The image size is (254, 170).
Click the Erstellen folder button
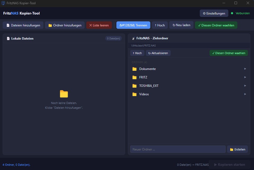coord(238,149)
